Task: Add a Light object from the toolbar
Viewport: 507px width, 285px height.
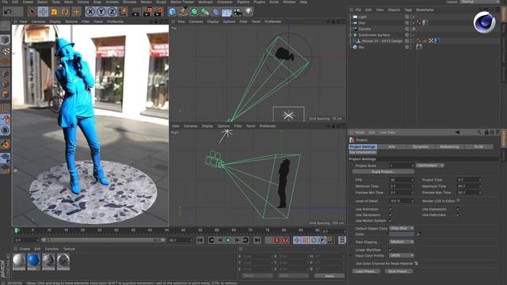Action: tap(248, 12)
